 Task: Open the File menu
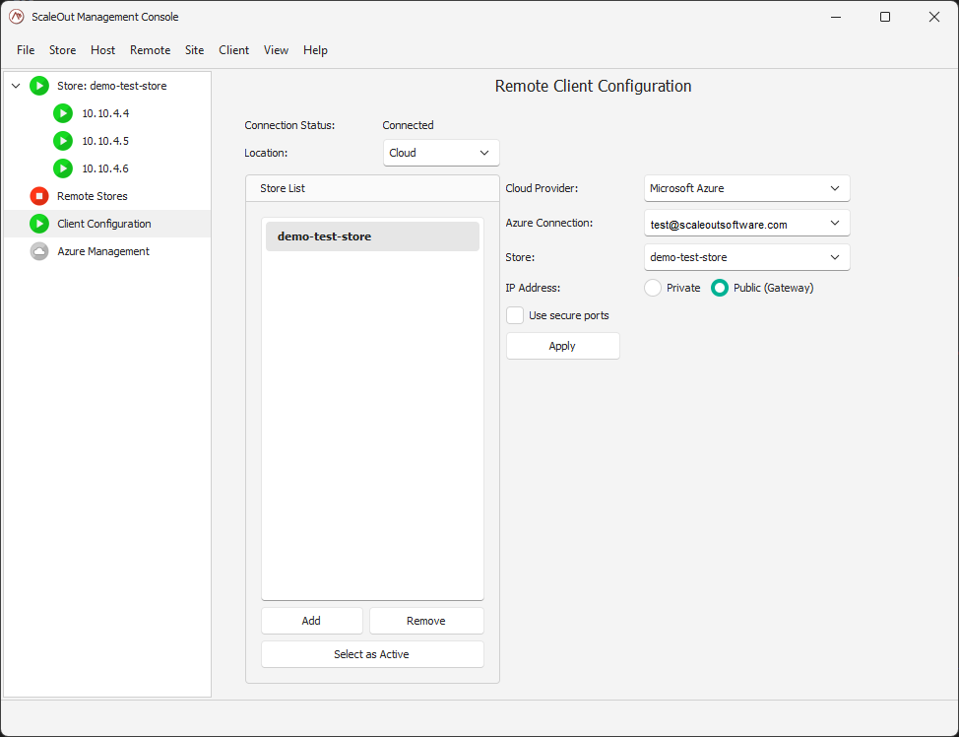[x=26, y=50]
